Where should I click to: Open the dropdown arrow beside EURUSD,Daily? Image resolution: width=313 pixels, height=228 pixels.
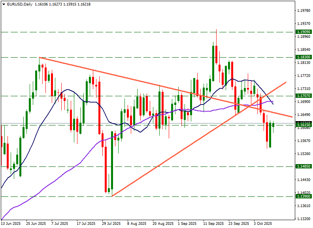3,4
